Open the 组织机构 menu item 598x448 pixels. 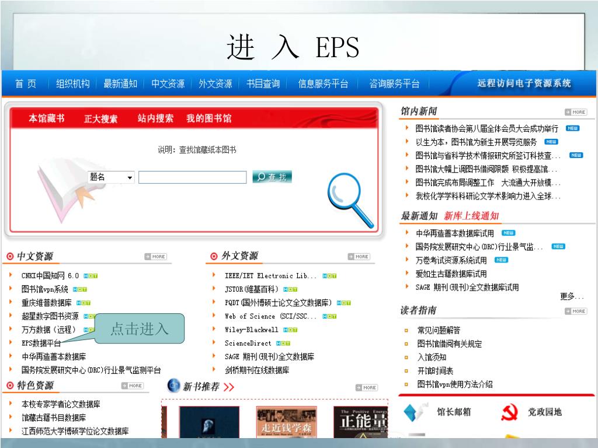72,83
